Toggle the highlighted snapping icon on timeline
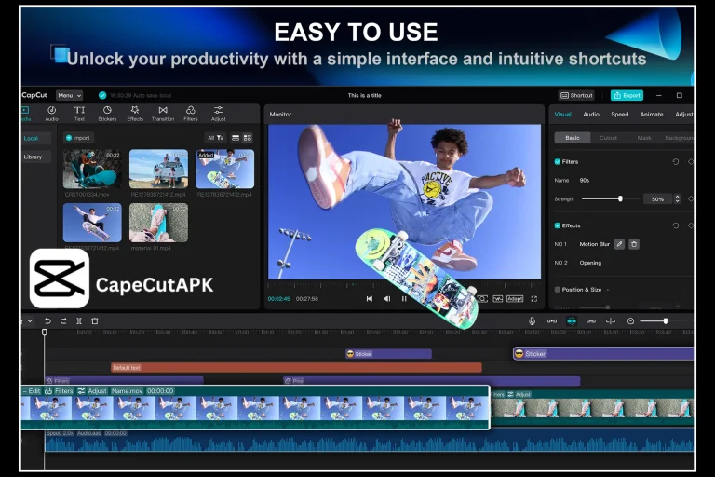This screenshot has width=715, height=477. (x=572, y=321)
